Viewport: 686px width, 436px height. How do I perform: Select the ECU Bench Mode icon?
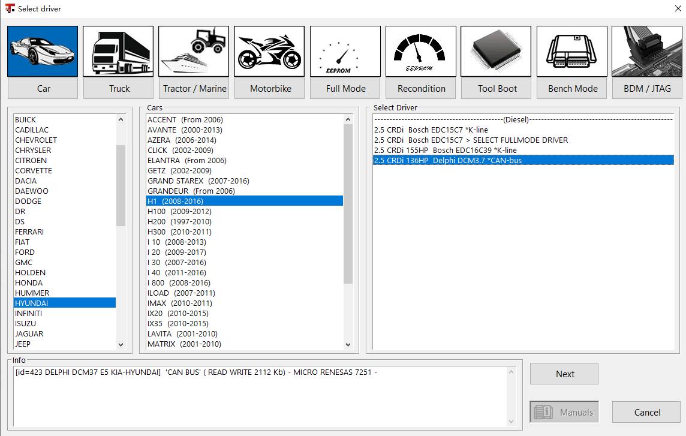tap(572, 51)
